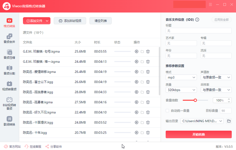Click the file list vertical scrollbar
236x150 pixels.
pyautogui.click(x=160, y=71)
